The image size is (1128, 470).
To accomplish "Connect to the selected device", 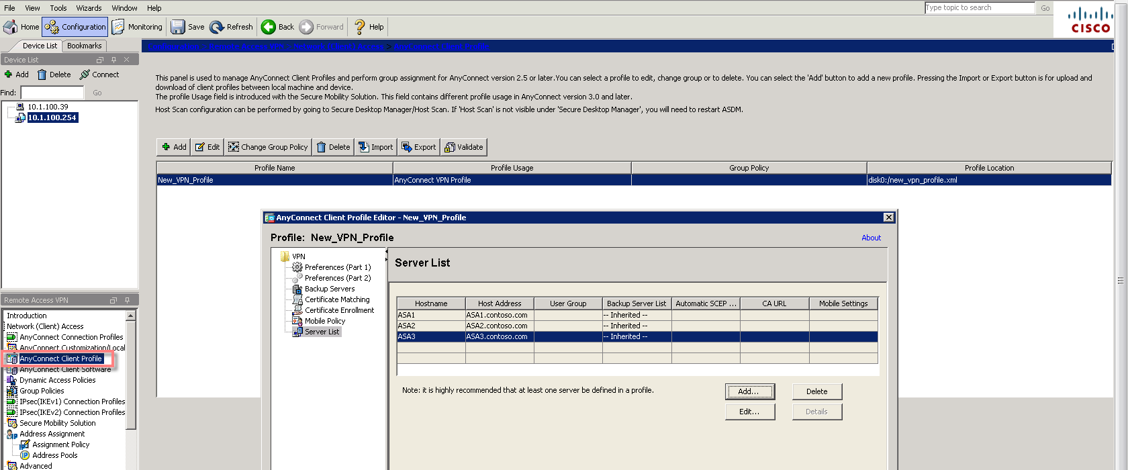I will pyautogui.click(x=99, y=75).
